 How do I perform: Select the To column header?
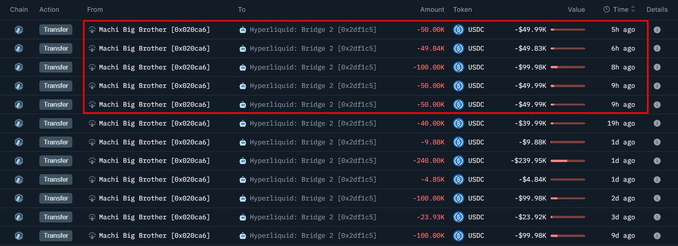coord(241,10)
